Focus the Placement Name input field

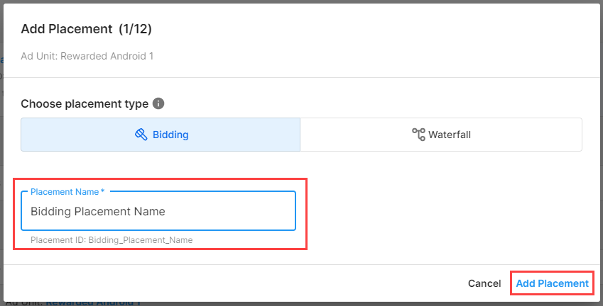(158, 211)
